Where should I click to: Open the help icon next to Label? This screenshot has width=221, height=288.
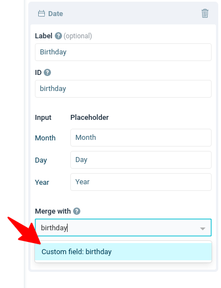pyautogui.click(x=58, y=36)
